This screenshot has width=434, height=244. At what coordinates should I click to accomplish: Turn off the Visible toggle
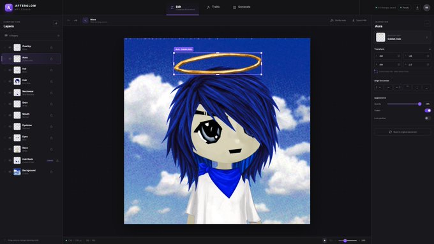coord(428,110)
